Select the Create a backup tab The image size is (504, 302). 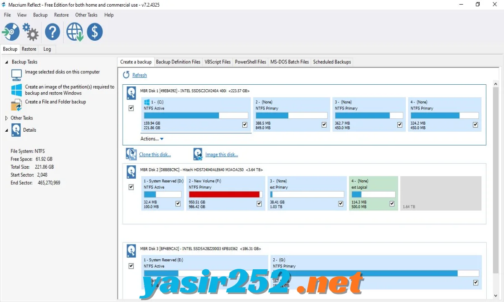pos(136,62)
